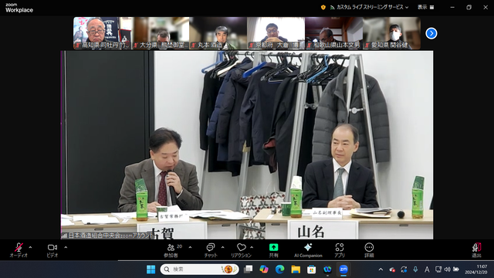This screenshot has width=494, height=278.
Task: Open AI Companion
Action: click(308, 250)
